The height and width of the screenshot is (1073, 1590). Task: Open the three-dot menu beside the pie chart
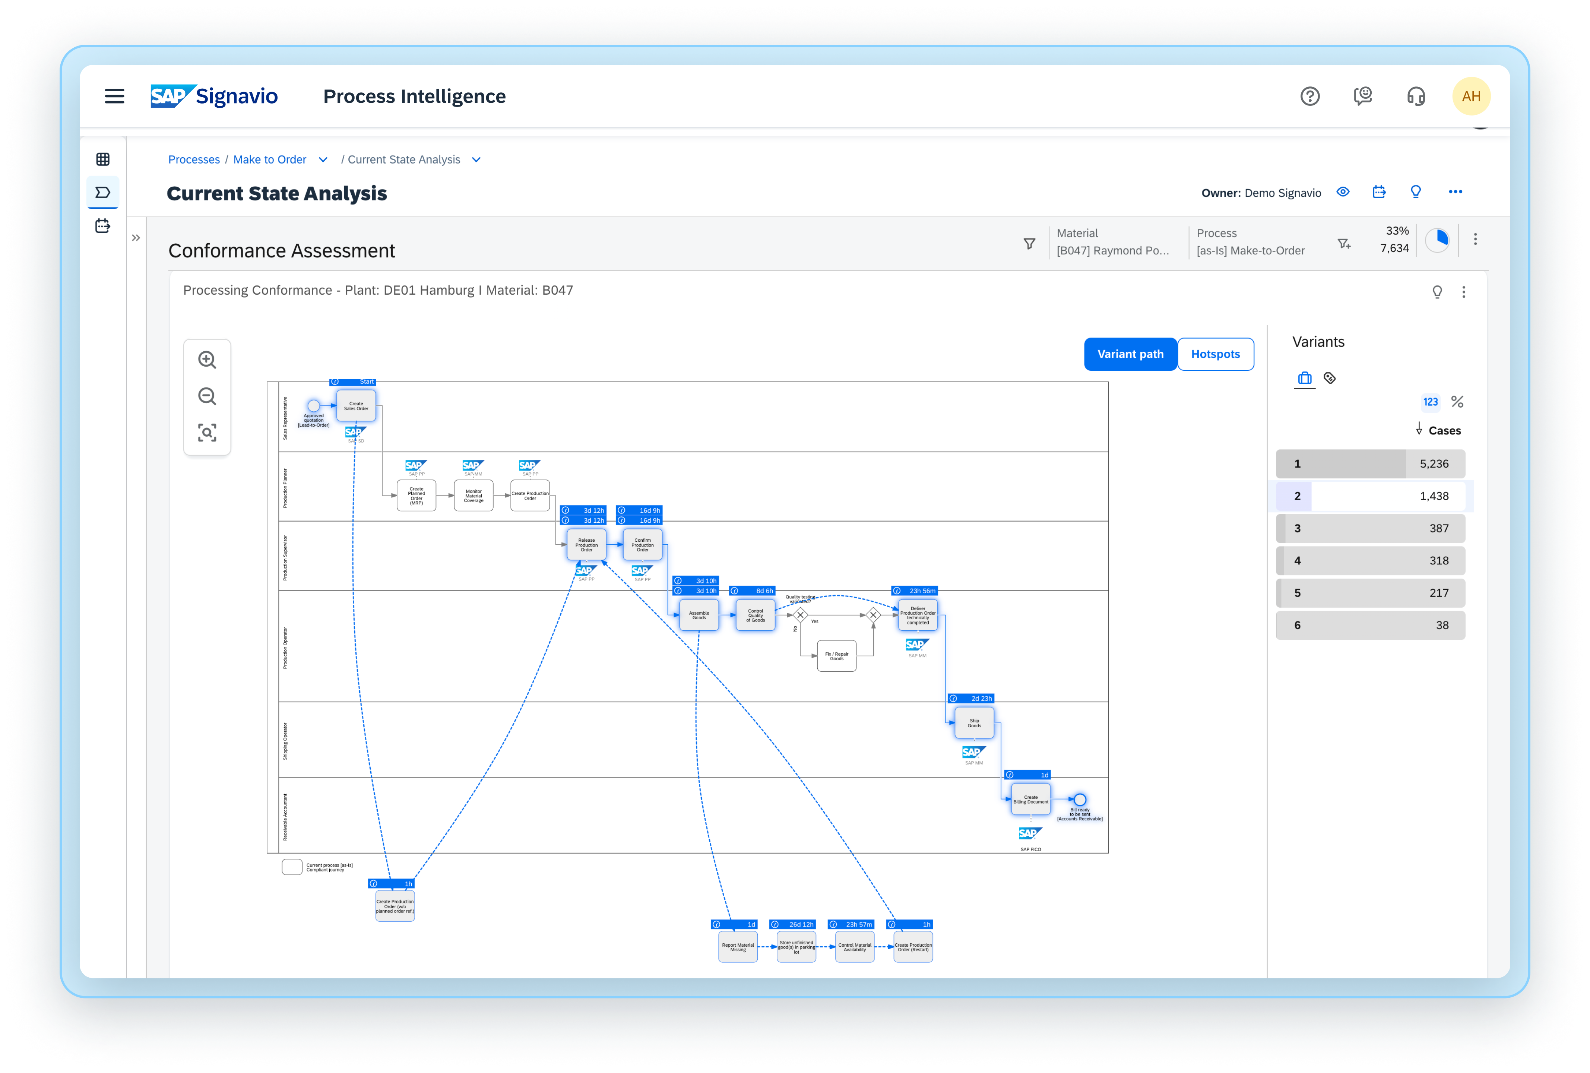click(x=1476, y=240)
